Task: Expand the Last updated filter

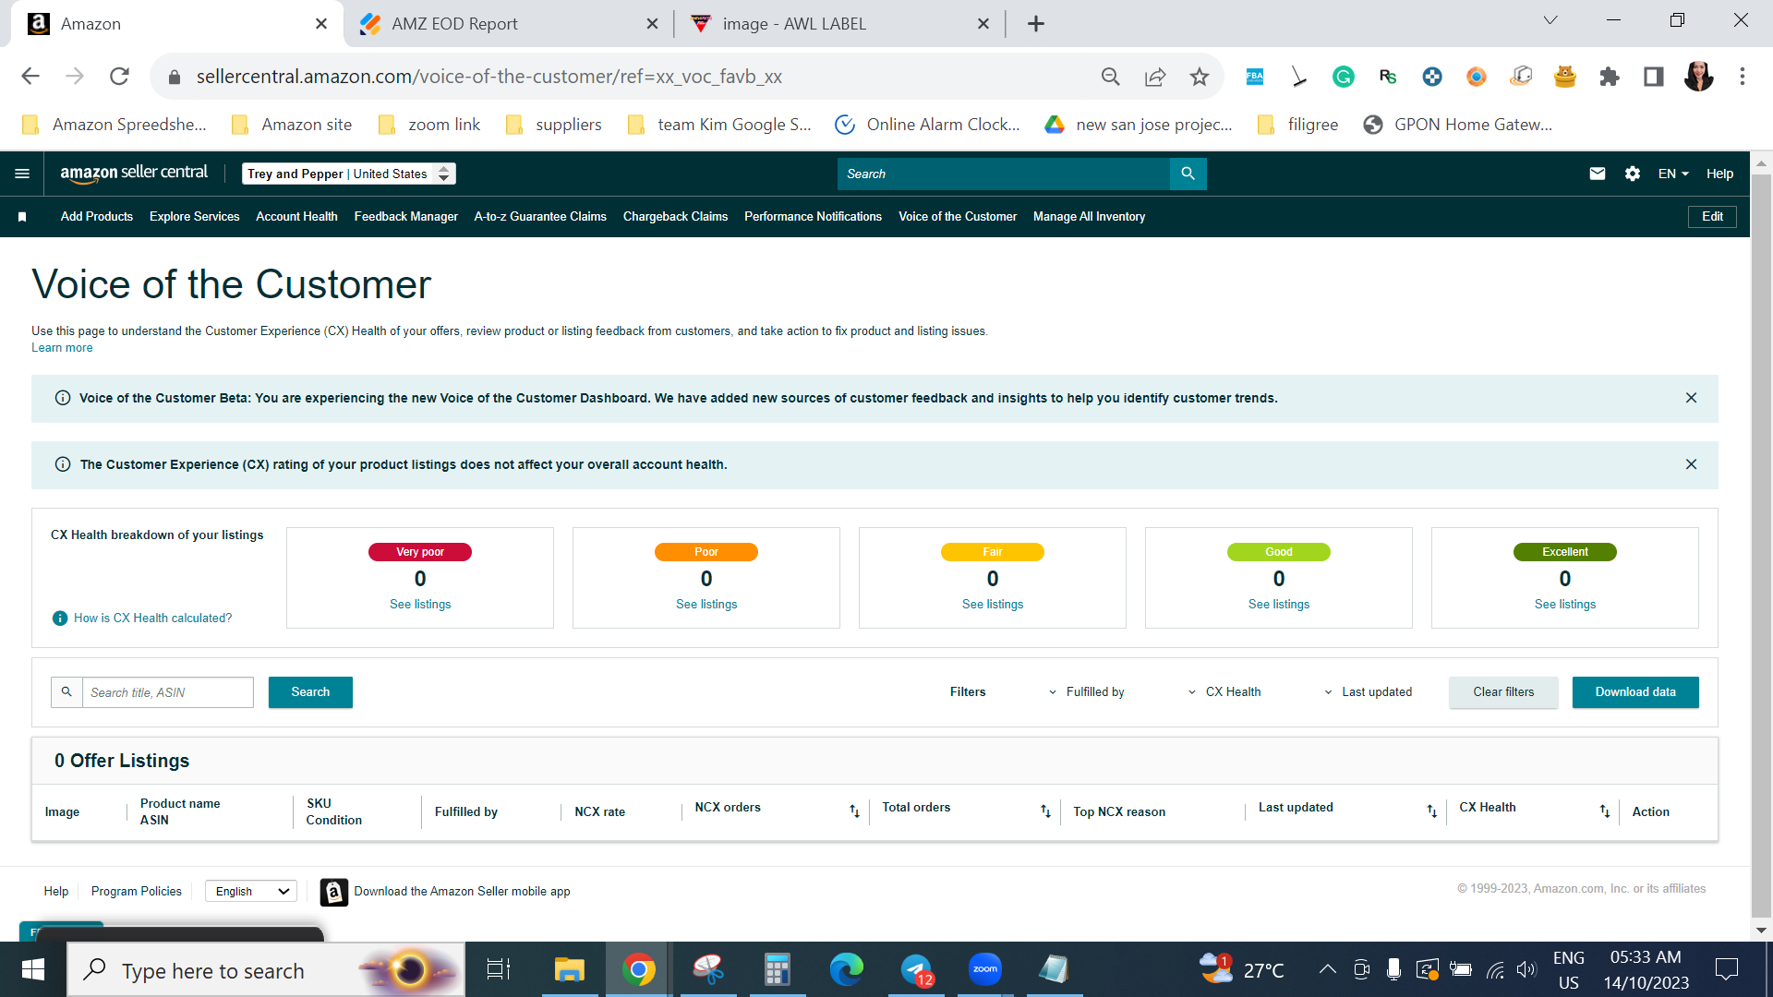Action: click(1368, 692)
